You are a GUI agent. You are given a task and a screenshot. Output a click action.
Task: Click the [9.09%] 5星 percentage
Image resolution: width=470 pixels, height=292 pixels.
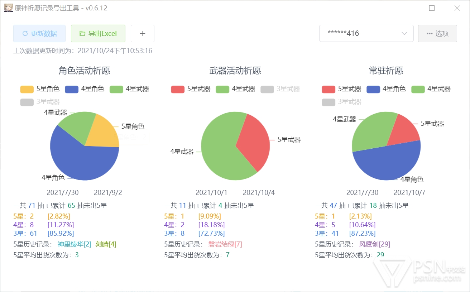(x=210, y=216)
